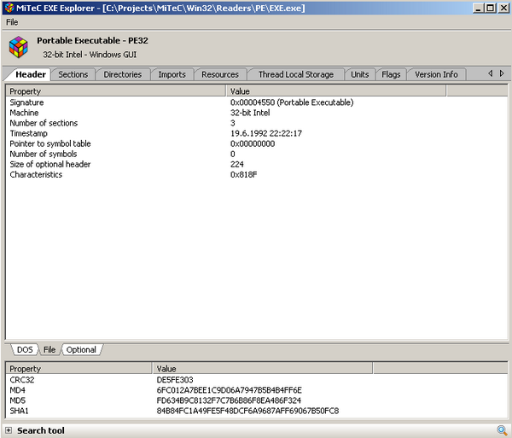Click the MD4 value 6FC012A7BEE1C9D06A7947B5B4B4FF6E
This screenshot has width=512, height=438.
click(230, 390)
